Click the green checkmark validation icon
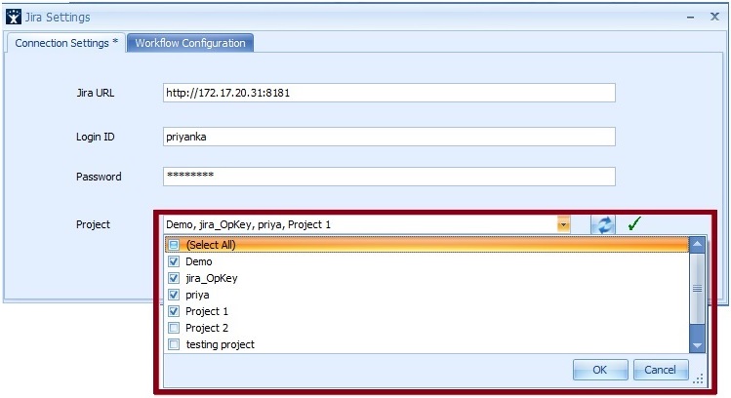The image size is (731, 398). pos(634,223)
